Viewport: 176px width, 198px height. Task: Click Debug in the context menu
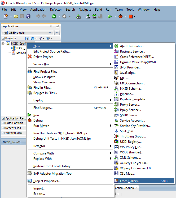point(70,120)
